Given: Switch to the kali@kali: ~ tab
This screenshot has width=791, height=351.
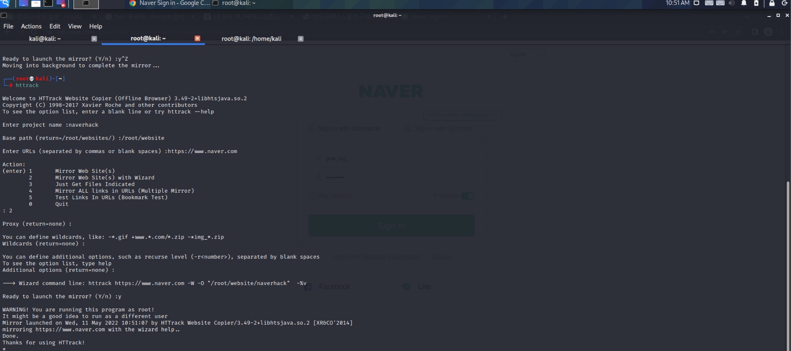Looking at the screenshot, I should (x=45, y=39).
